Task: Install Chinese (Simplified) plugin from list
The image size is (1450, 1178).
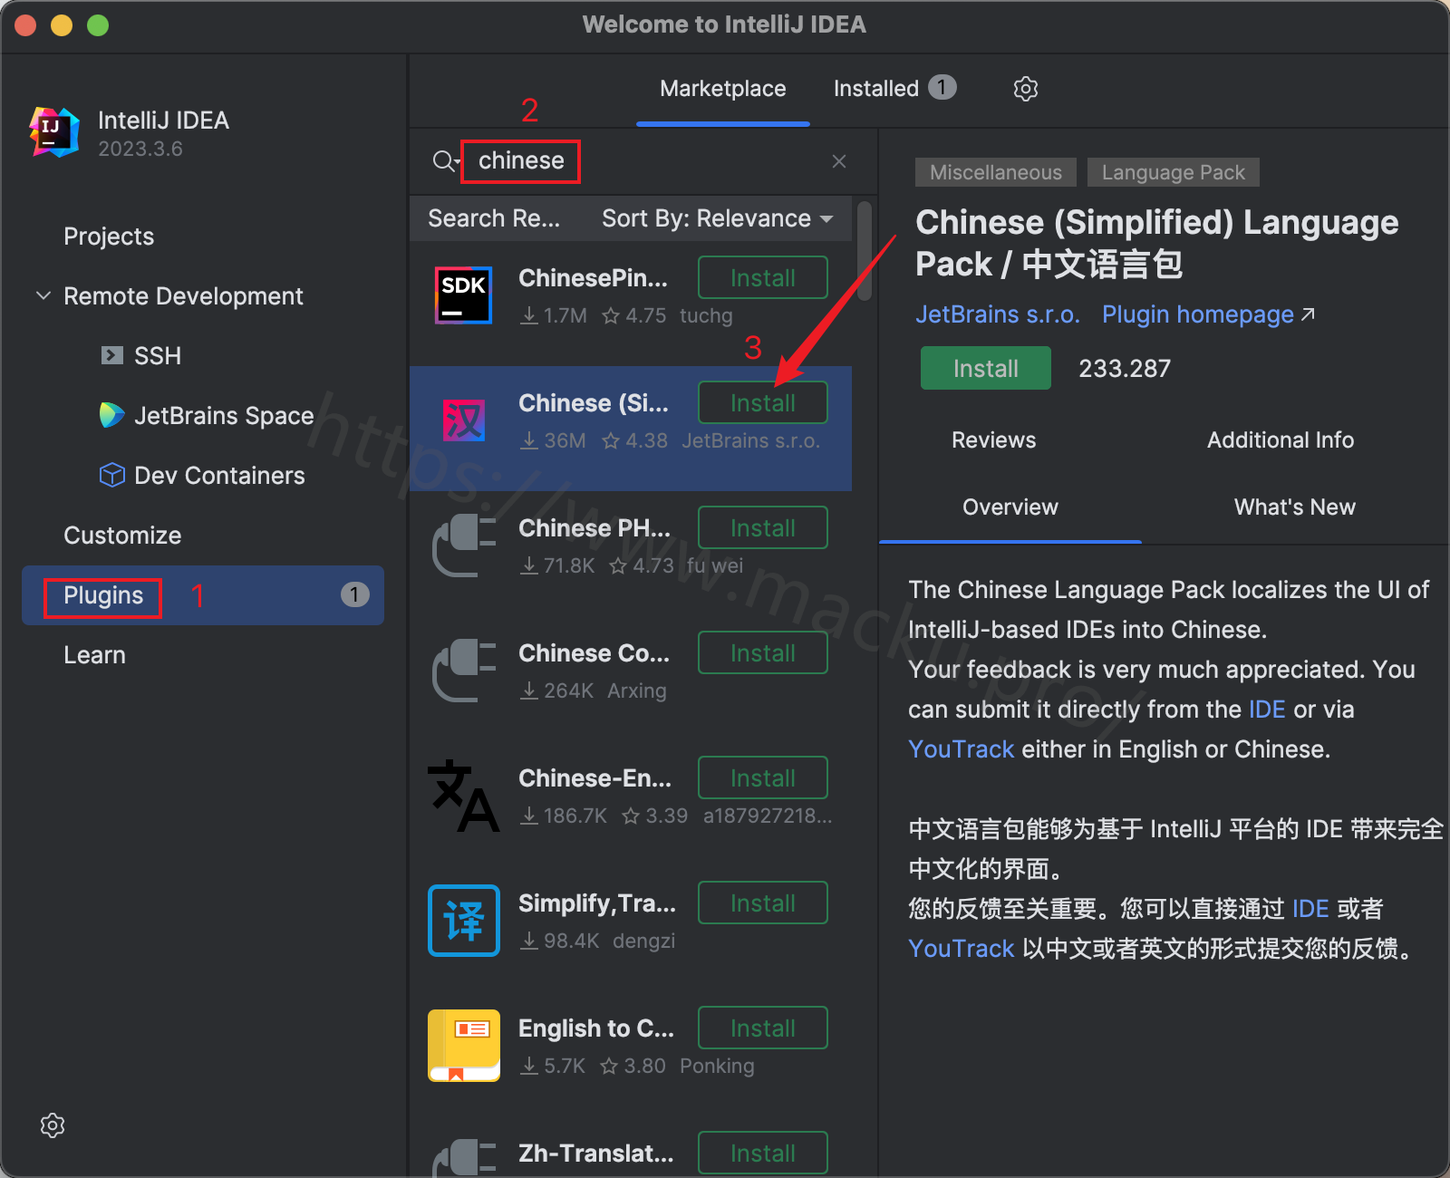Action: [x=762, y=402]
